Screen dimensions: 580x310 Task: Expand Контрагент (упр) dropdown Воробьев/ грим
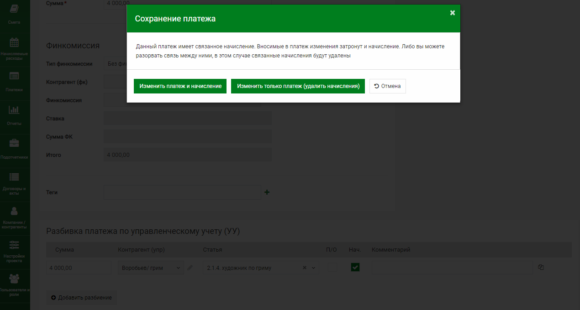151,268
